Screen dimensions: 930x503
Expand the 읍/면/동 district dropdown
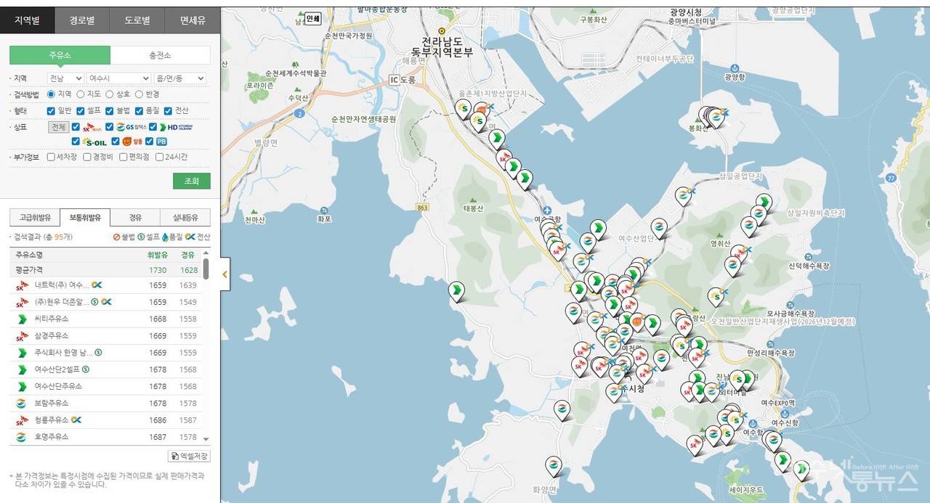pos(179,78)
